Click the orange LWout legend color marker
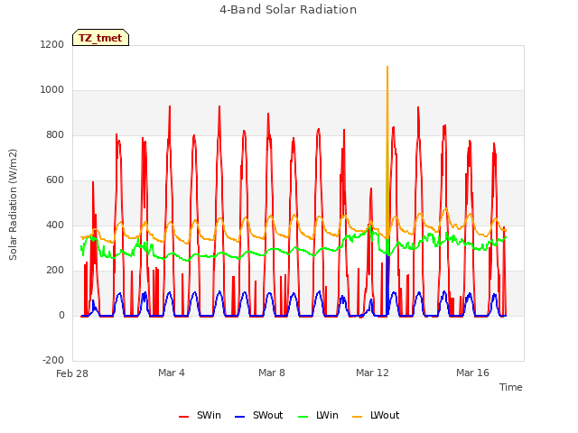Image resolution: width=578 pixels, height=433 pixels. [x=358, y=417]
